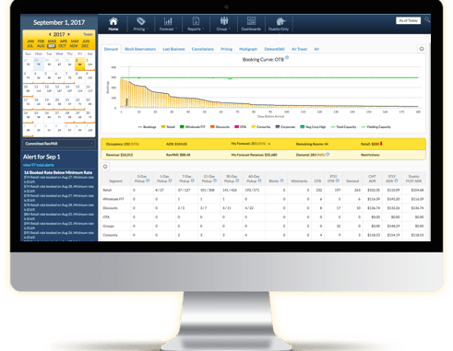Expand the Committed RevPAR dropdown

pos(59,144)
